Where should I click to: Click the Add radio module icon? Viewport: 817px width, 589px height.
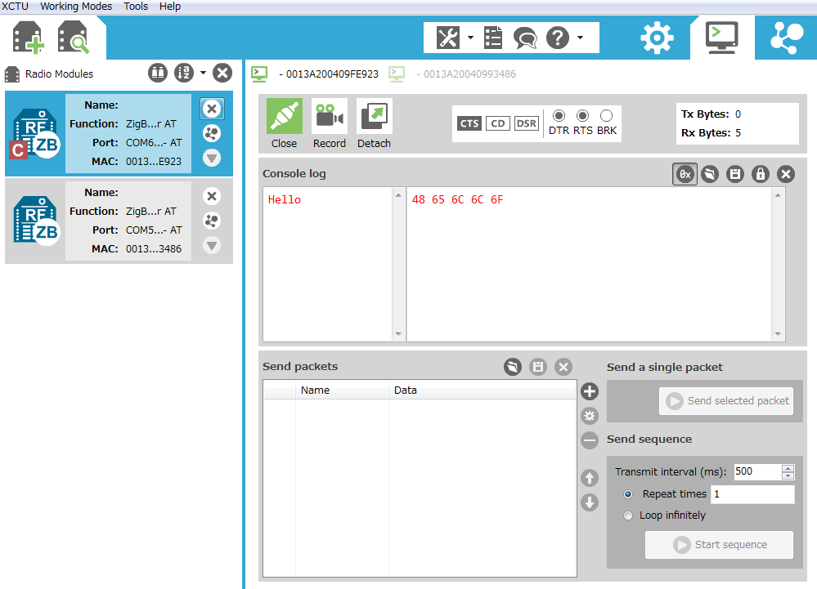coord(28,37)
